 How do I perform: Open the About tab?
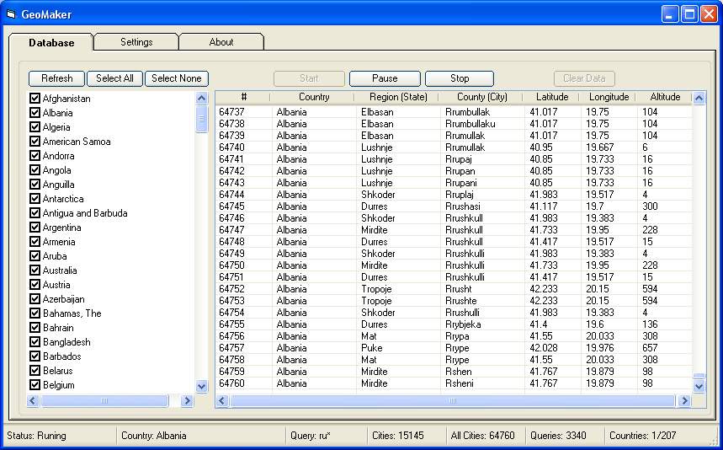coord(221,42)
